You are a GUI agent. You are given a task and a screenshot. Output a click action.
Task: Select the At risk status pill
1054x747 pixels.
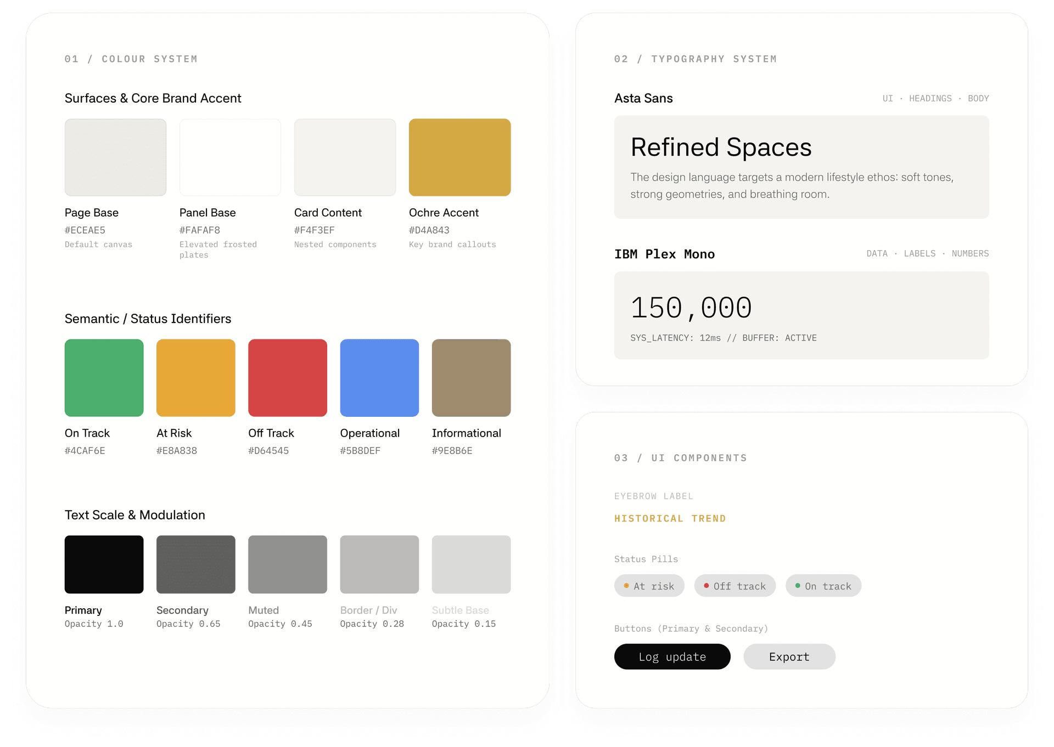pyautogui.click(x=649, y=586)
